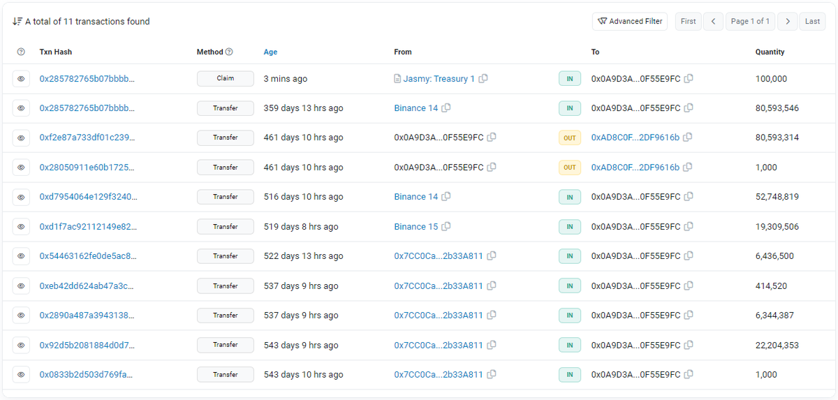838x400 pixels.
Task: Copy recipient address in the 80,593,314 row
Action: click(688, 138)
